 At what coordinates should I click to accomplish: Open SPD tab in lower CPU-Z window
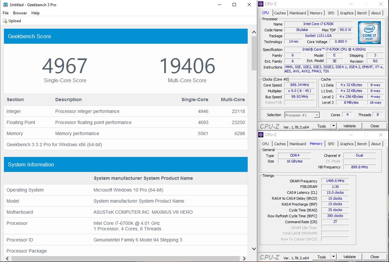331,144
